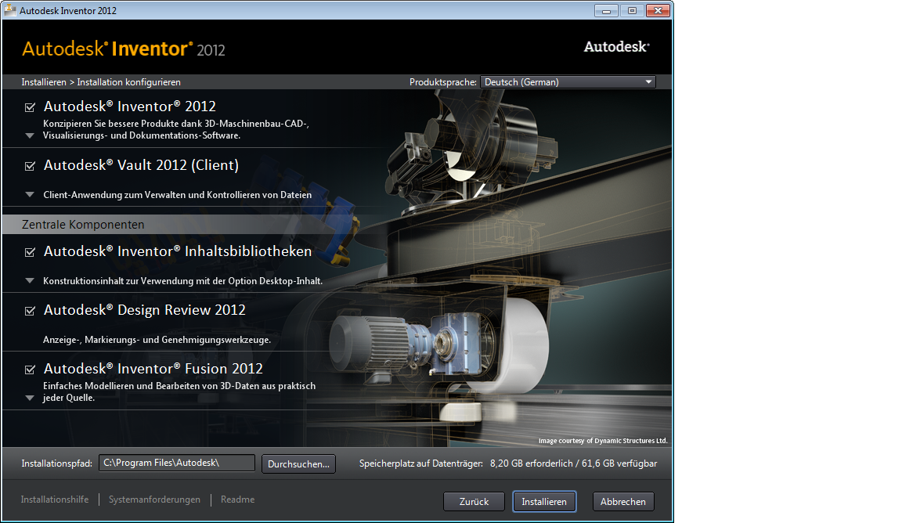The width and height of the screenshot is (902, 523).
Task: Click the Autodesk Inventor 2012 header logo
Action: (x=124, y=49)
